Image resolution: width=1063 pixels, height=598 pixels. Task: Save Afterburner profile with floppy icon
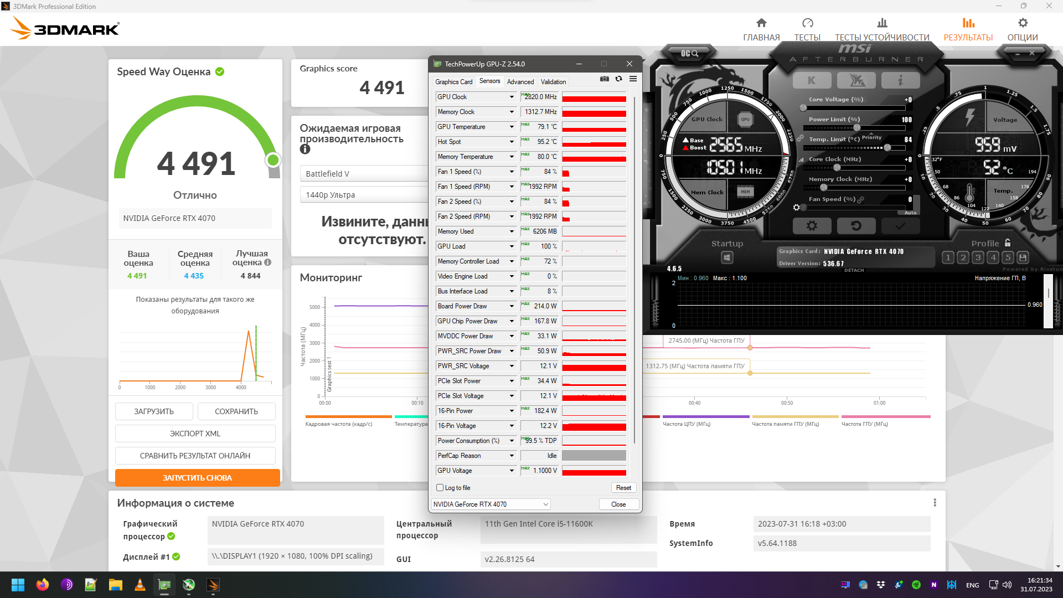pyautogui.click(x=1023, y=257)
